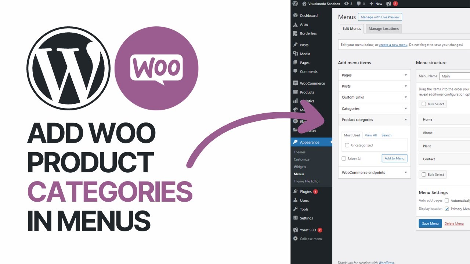
Task: Click the Collapse menu arrow icon
Action: click(295, 239)
